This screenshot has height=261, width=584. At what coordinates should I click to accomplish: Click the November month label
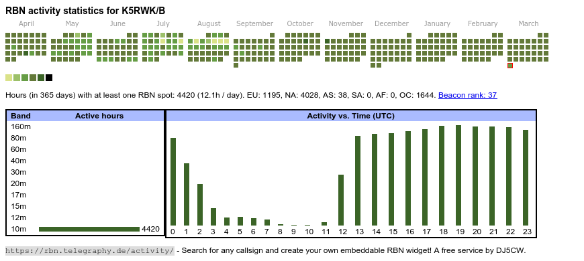(x=346, y=24)
